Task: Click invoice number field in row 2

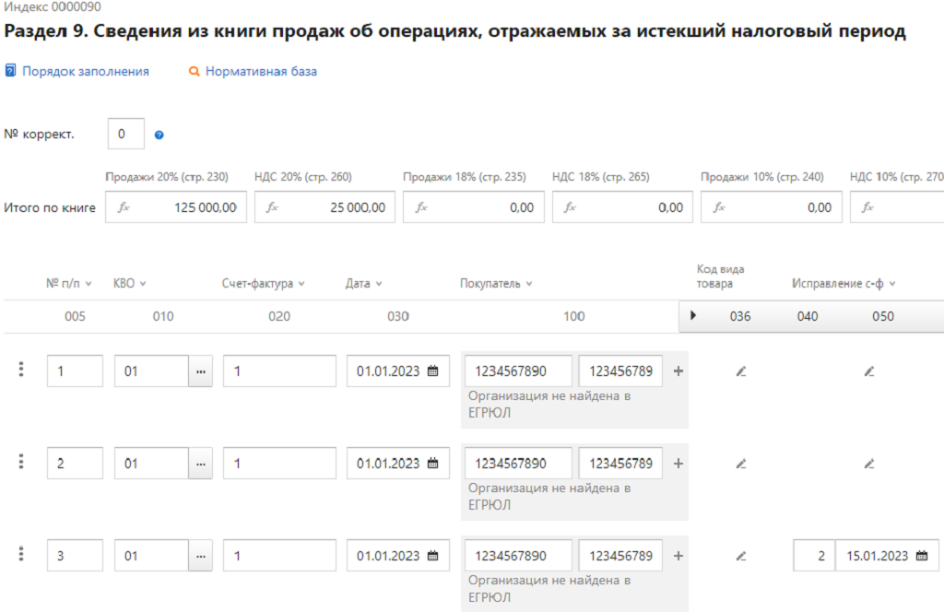Action: pos(279,464)
